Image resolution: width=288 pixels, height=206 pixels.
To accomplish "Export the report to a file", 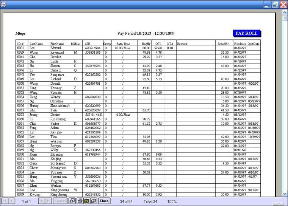I will [87, 201].
